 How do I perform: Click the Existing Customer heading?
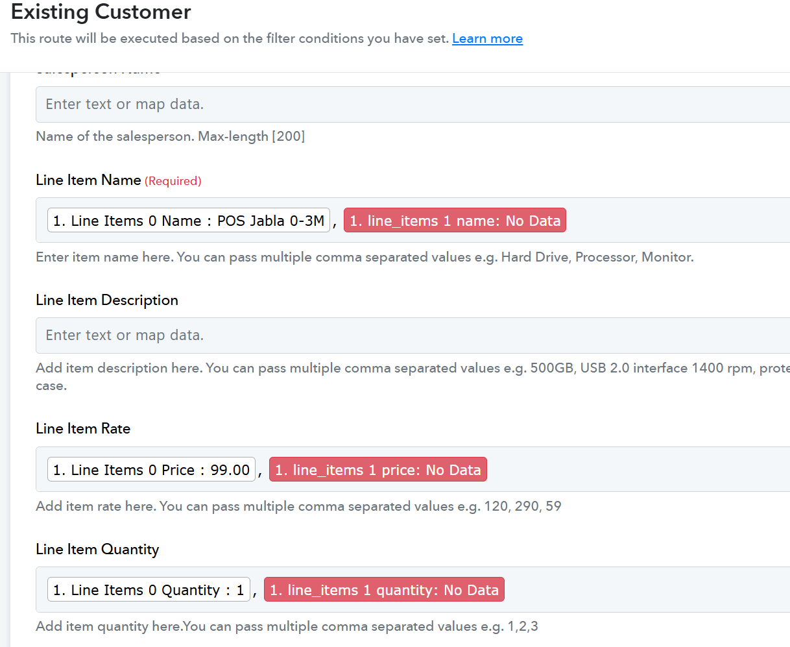point(101,12)
